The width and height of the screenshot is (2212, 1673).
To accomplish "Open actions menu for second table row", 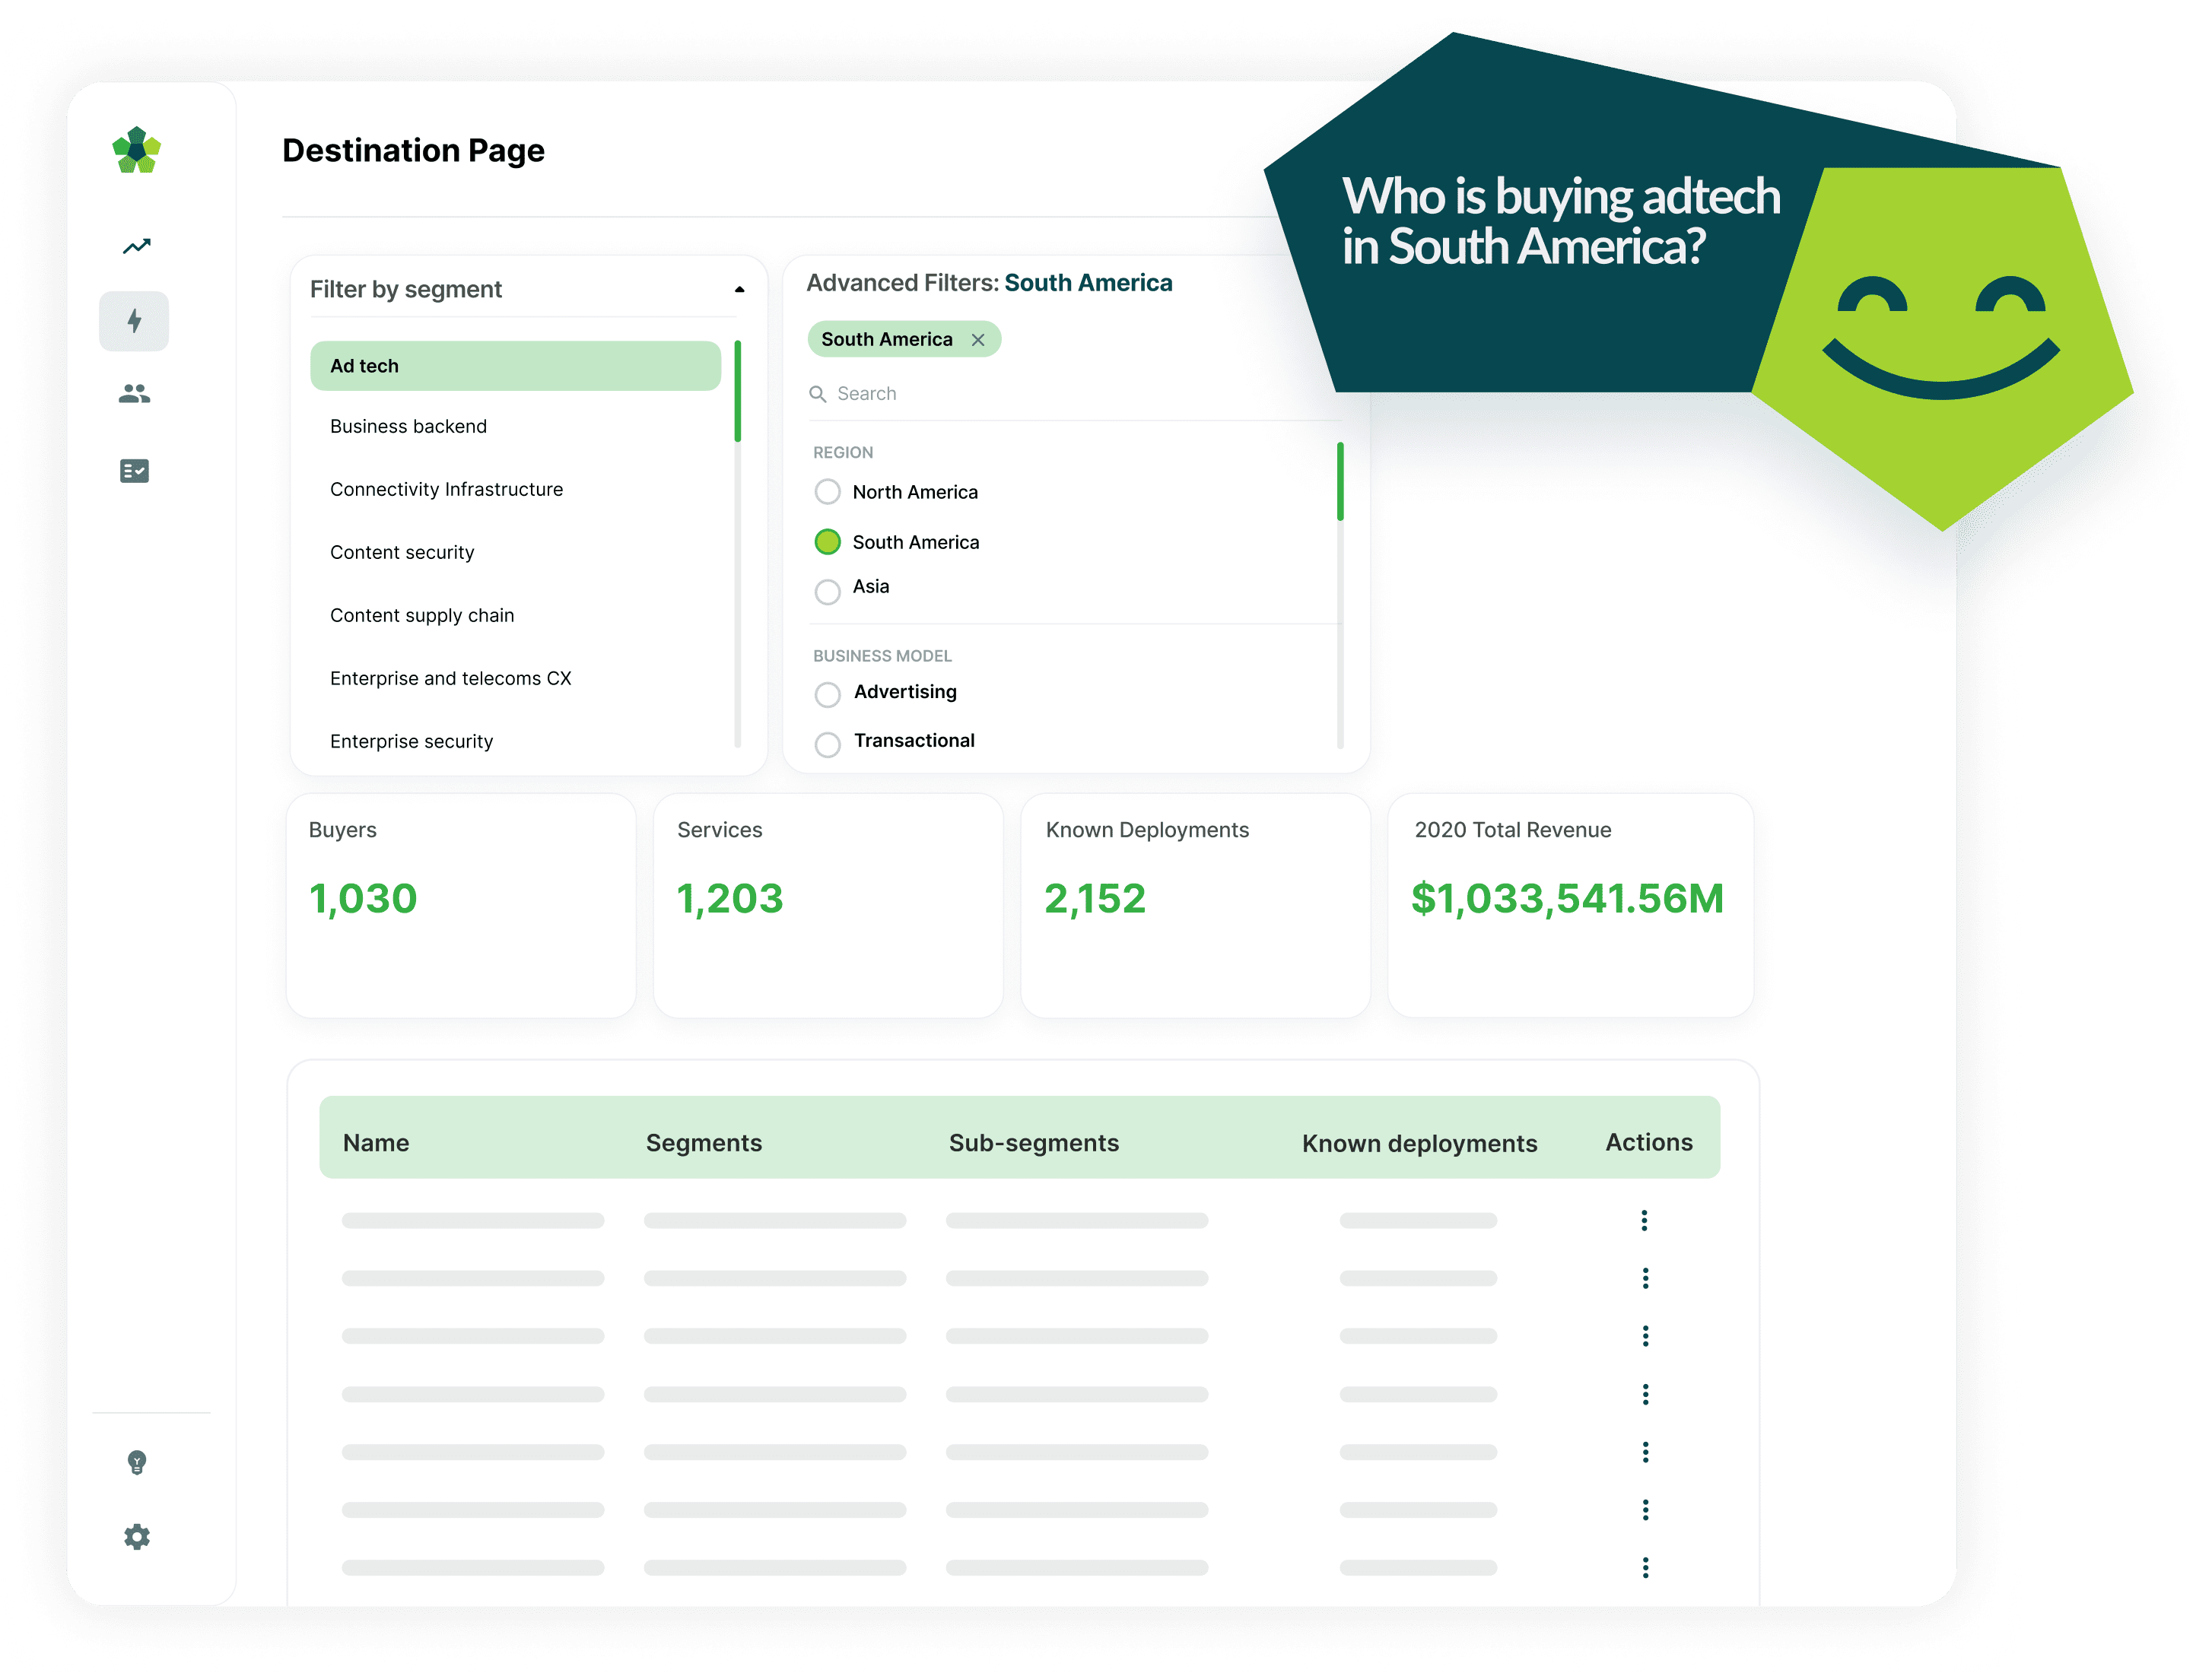I will (1645, 1278).
